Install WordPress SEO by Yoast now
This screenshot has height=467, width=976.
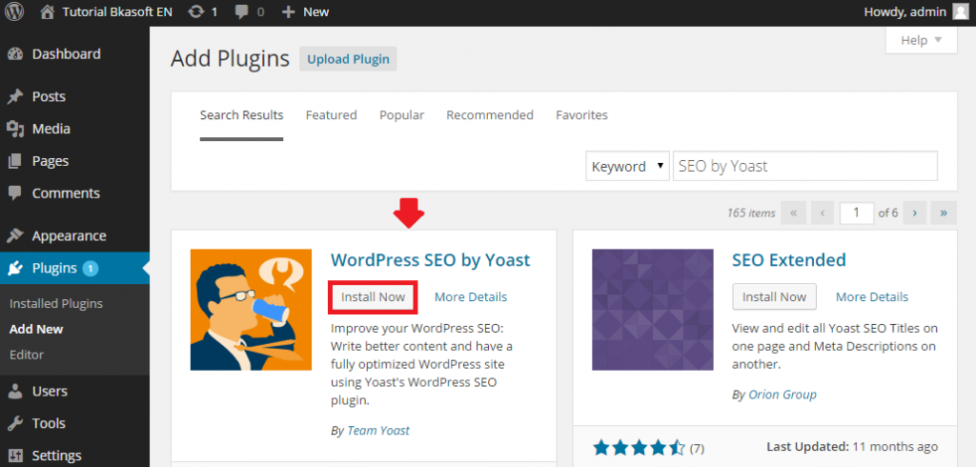pyautogui.click(x=373, y=296)
